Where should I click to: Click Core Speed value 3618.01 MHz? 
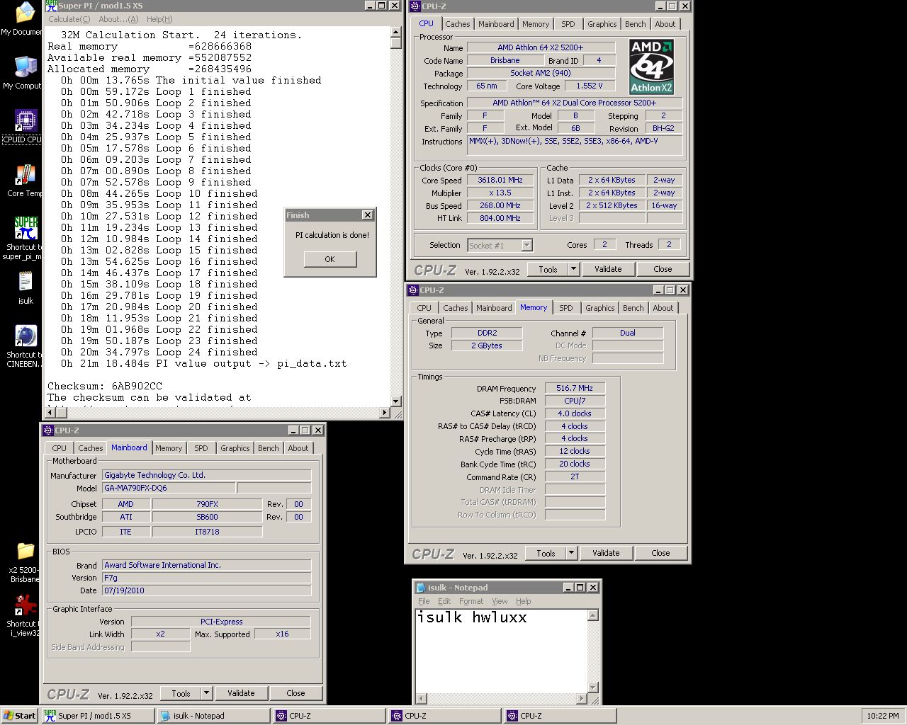(x=500, y=180)
